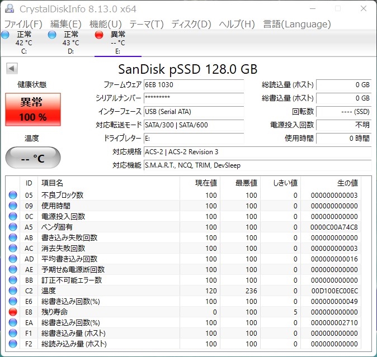Click the features field S.M.A.R.T., NCQ, TRIM, DevSleep
This screenshot has height=357, width=377.
pos(257,165)
